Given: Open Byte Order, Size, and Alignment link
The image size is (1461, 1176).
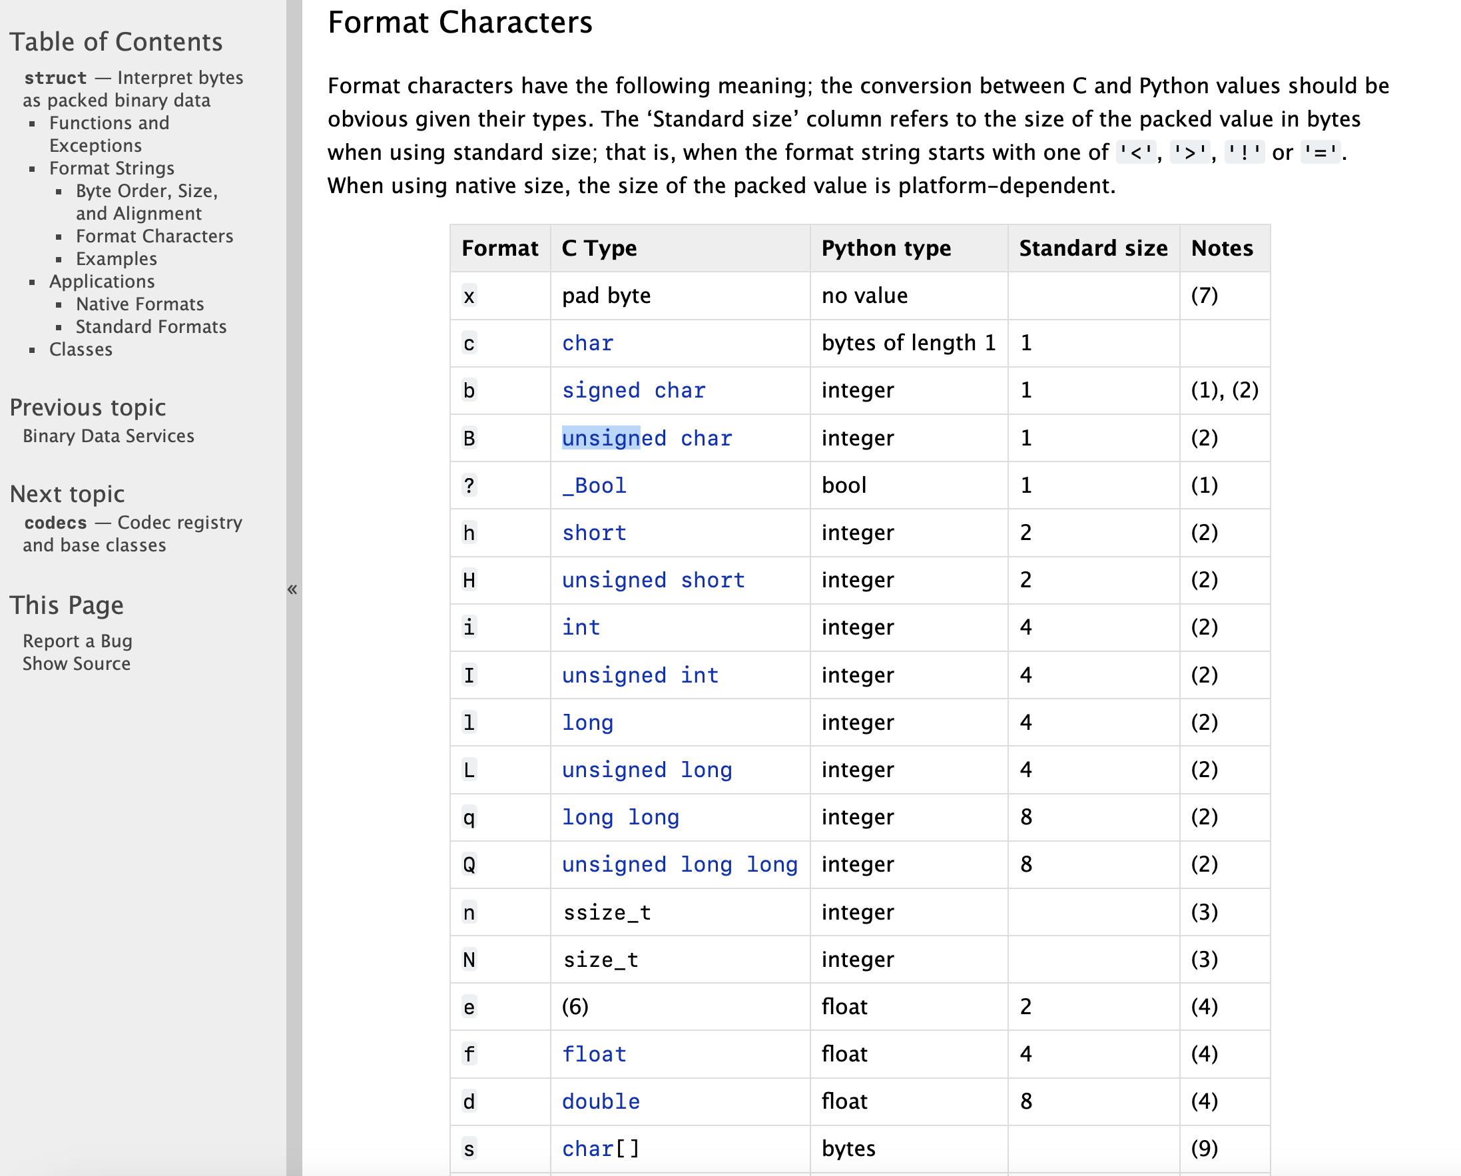Looking at the screenshot, I should (x=147, y=202).
